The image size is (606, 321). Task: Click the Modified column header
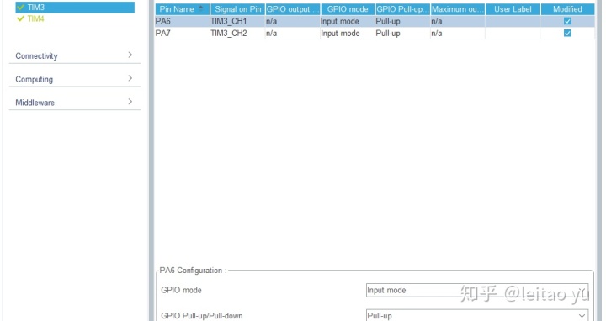(568, 9)
